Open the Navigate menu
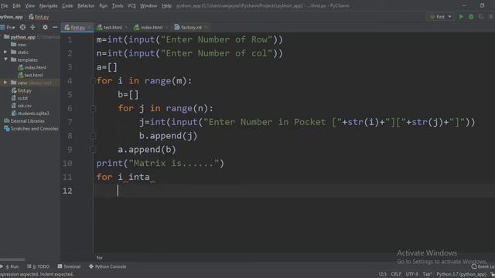The height and width of the screenshot is (278, 495). [48, 5]
